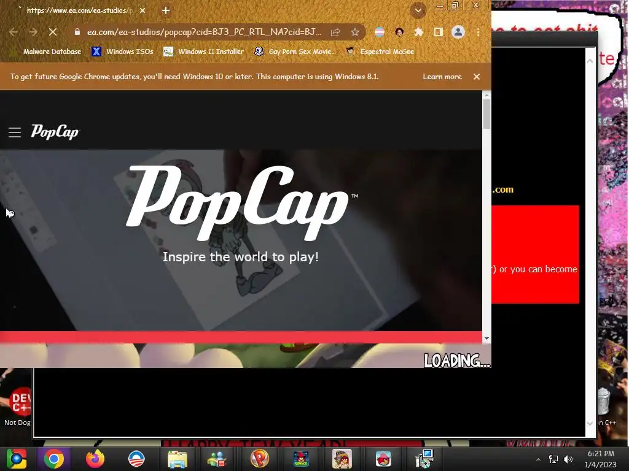Image resolution: width=629 pixels, height=471 pixels.
Task: Click Learn more about Chrome updates
Action: click(x=442, y=77)
